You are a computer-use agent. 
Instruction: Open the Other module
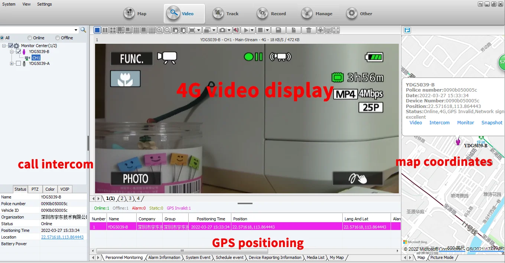pyautogui.click(x=359, y=14)
